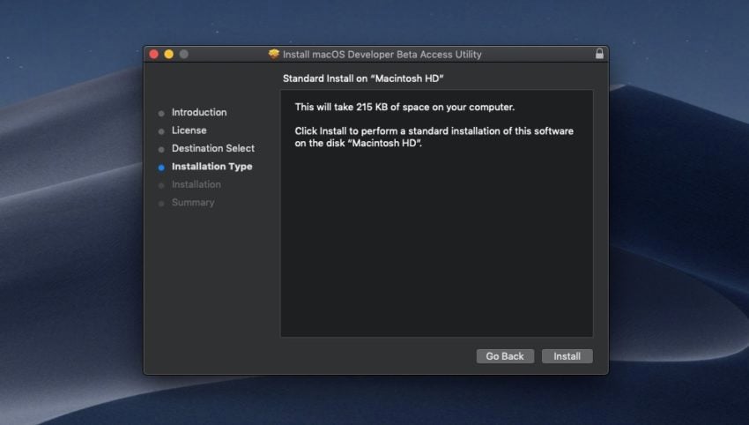
Task: Click the window title Install macOS Developer Beta Access Utility
Action: click(x=382, y=55)
